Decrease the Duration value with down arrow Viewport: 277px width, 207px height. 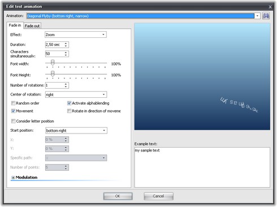[x=66, y=46]
